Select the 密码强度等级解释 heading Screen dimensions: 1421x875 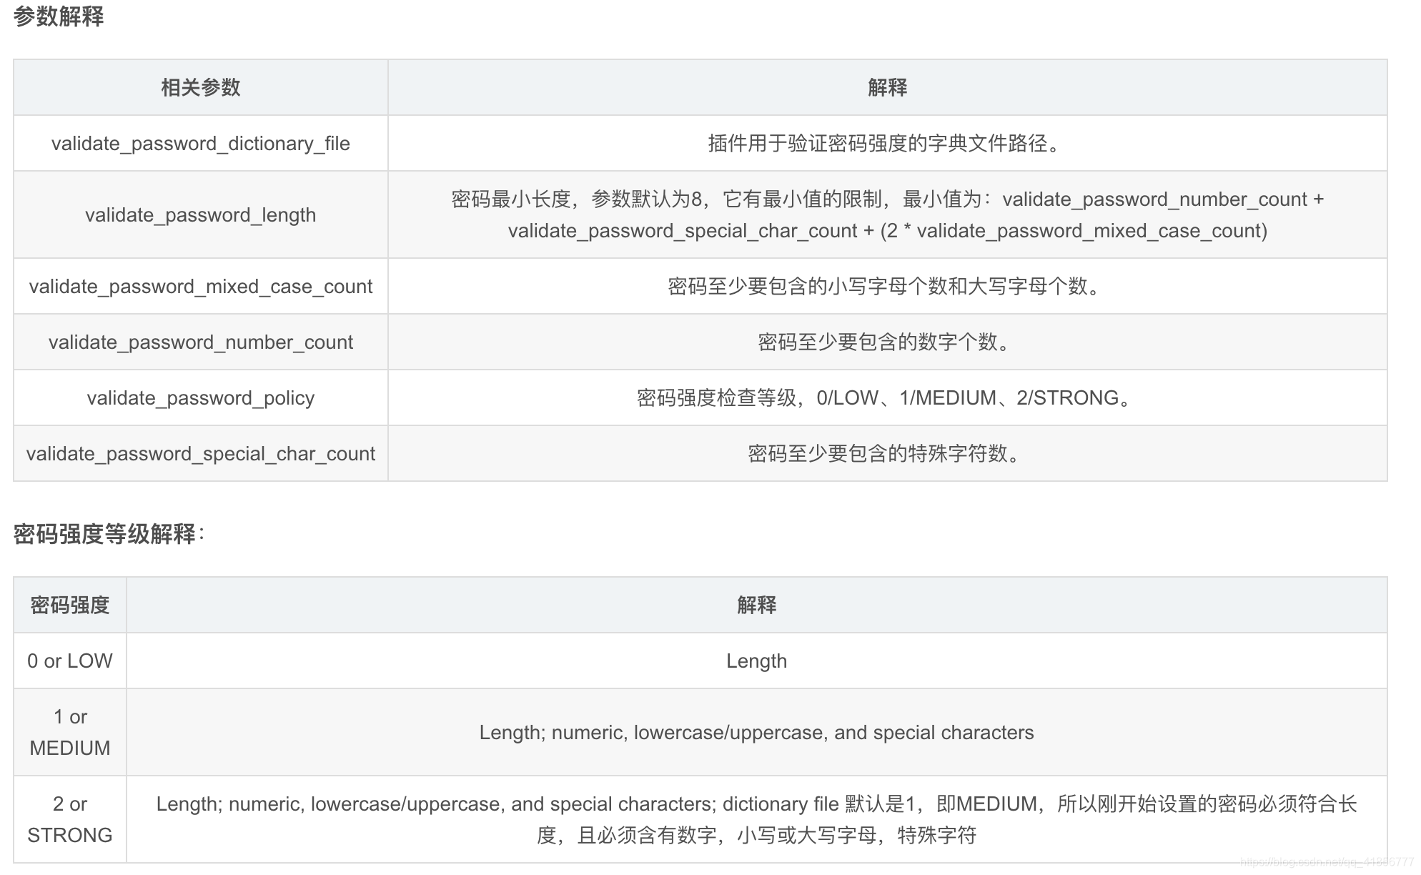pyautogui.click(x=109, y=534)
